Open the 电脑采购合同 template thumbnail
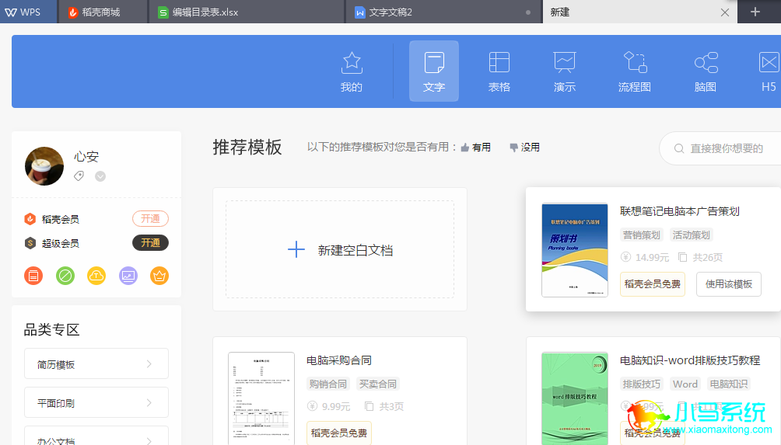The width and height of the screenshot is (781, 445). coord(261,398)
